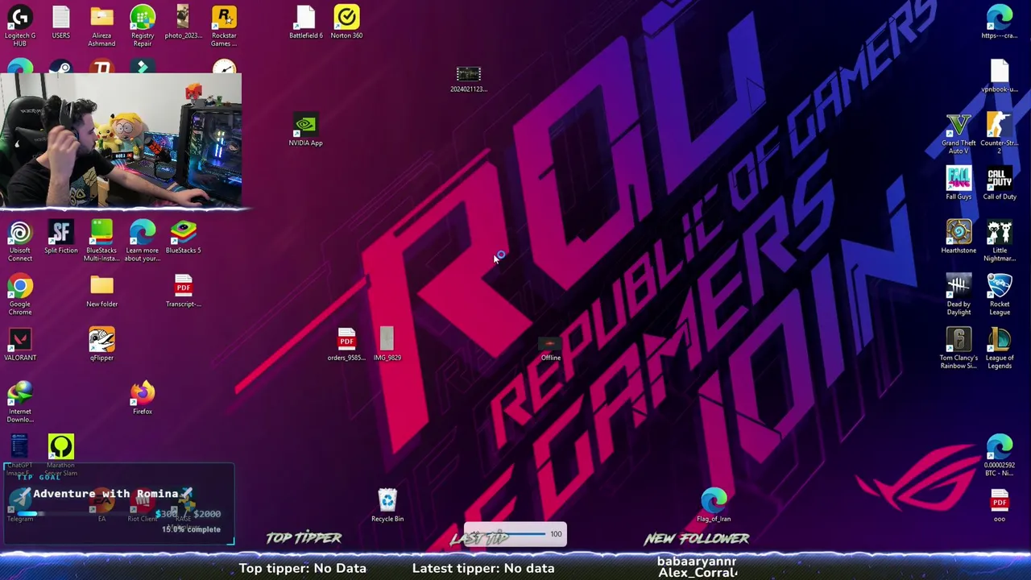Open the Fall Guys game icon

point(959,184)
